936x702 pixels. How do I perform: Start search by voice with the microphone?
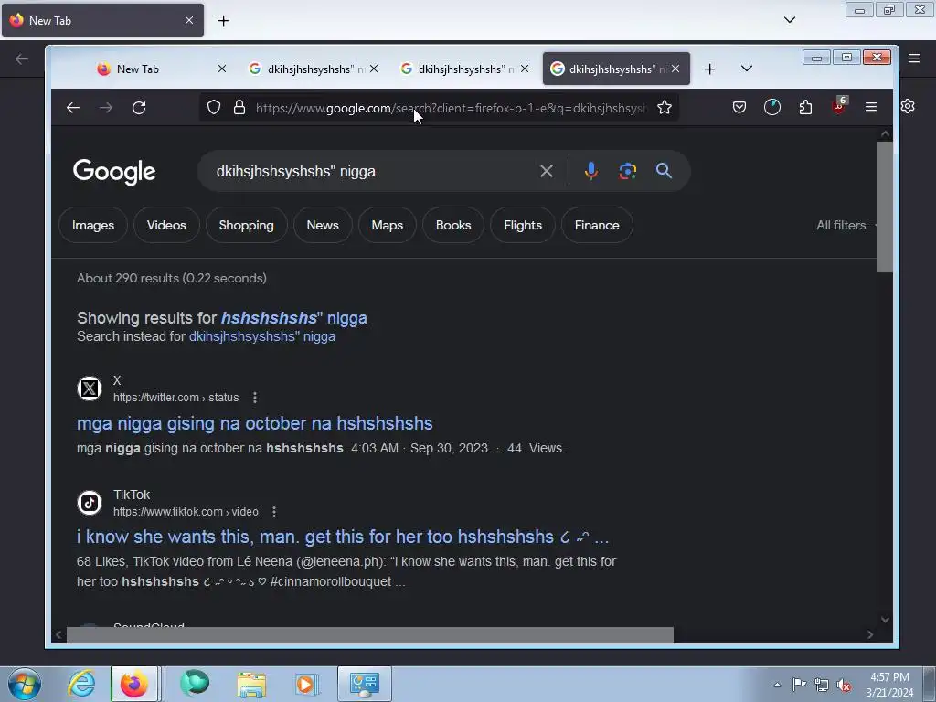[x=591, y=171]
